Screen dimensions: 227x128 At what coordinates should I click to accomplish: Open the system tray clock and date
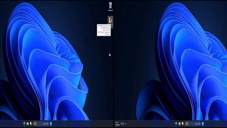click(117, 124)
